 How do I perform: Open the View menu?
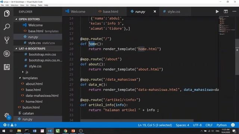[22, 5]
